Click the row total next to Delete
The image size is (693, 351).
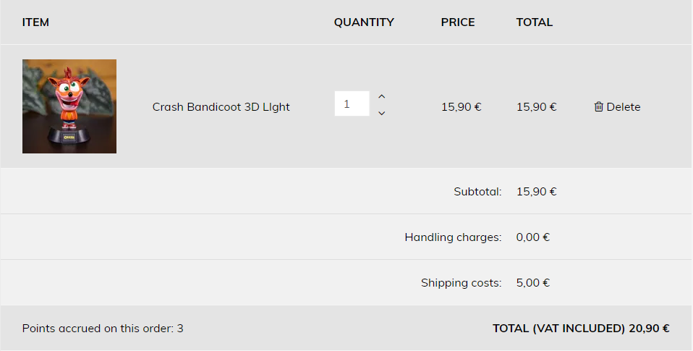click(537, 107)
